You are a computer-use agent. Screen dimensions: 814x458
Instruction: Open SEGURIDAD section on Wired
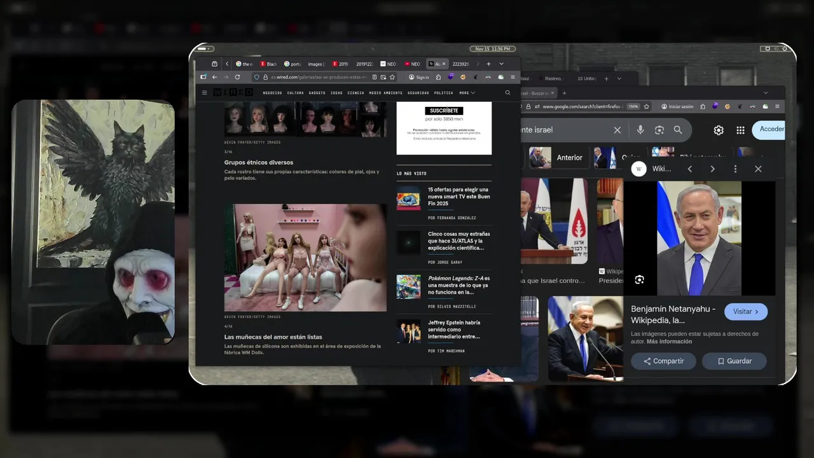click(x=418, y=93)
